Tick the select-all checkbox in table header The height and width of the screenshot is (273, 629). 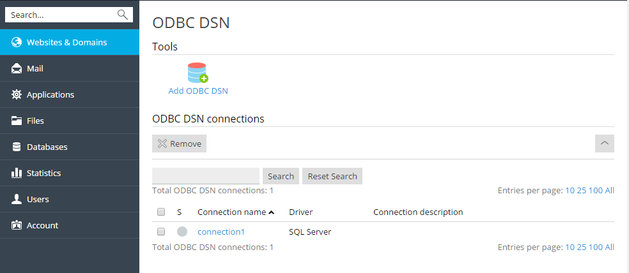pyautogui.click(x=161, y=212)
